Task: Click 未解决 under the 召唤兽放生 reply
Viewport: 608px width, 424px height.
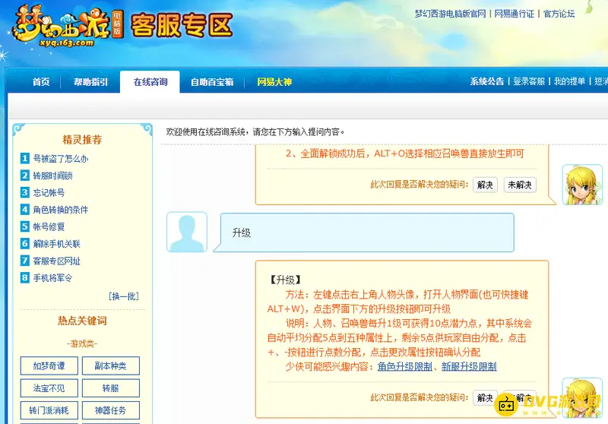Action: (x=520, y=185)
